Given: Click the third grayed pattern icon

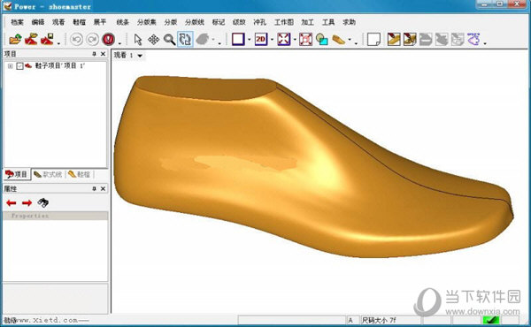Looking at the screenshot, I should 458,39.
